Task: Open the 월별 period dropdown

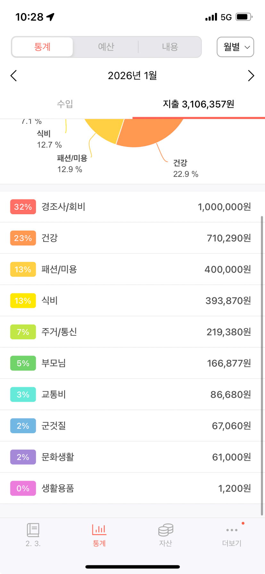Action: click(236, 47)
